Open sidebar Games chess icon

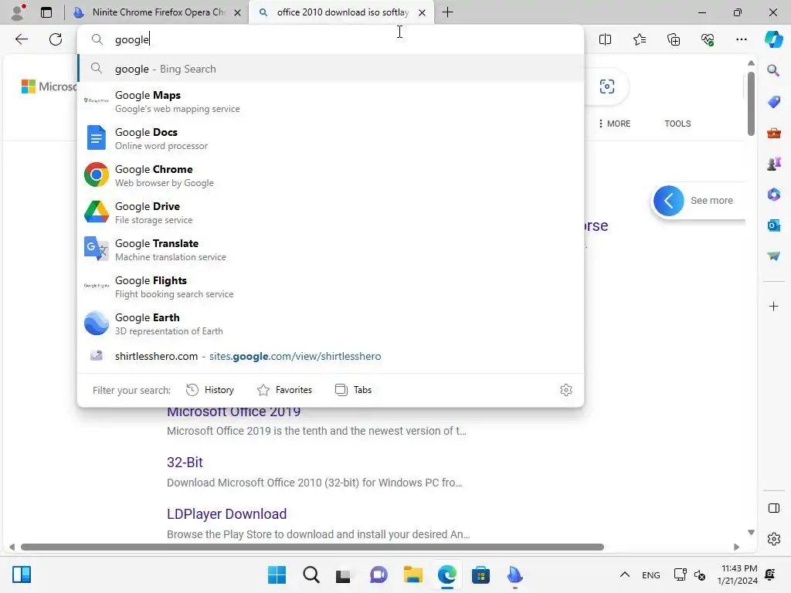(x=773, y=164)
